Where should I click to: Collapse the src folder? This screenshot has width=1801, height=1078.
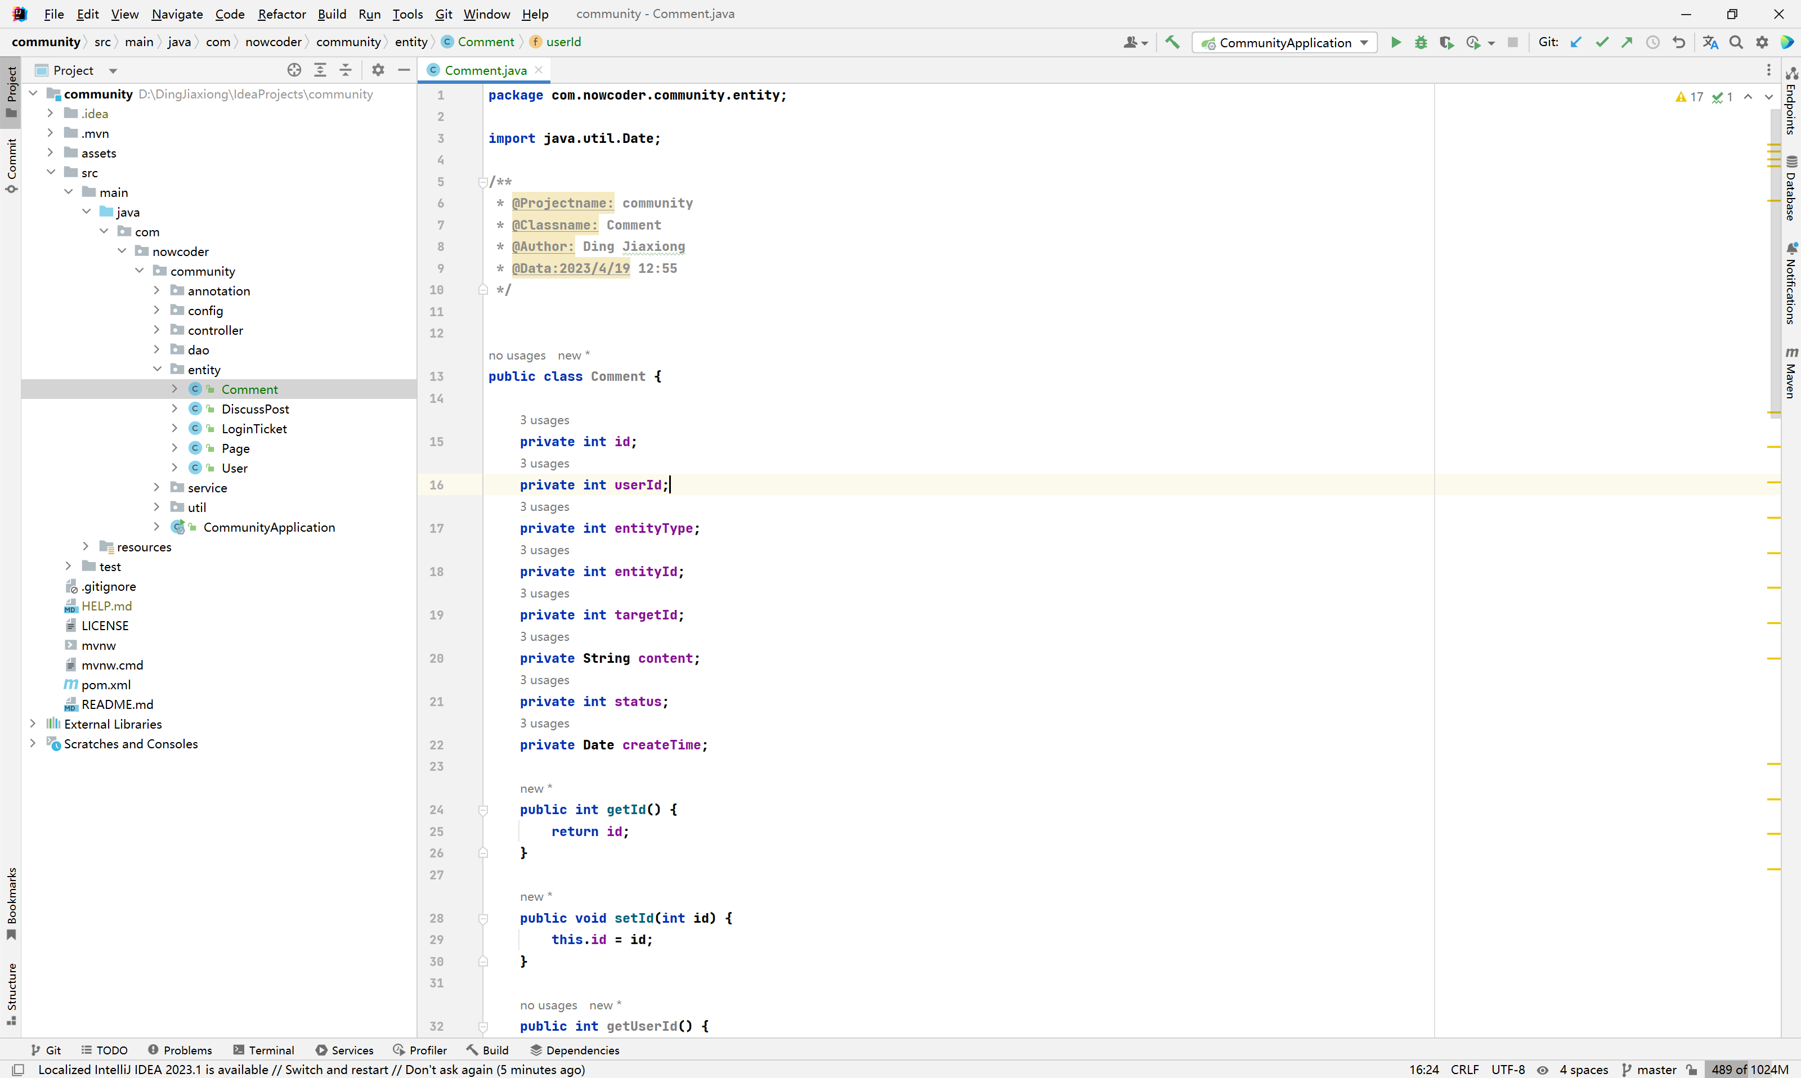click(x=50, y=172)
